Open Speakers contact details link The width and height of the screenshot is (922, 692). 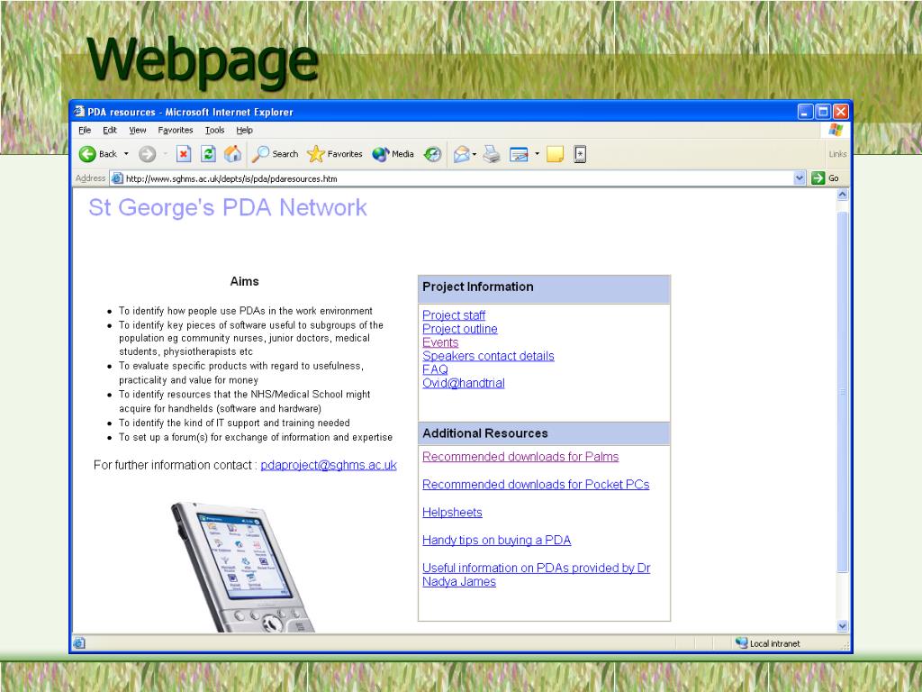point(488,356)
